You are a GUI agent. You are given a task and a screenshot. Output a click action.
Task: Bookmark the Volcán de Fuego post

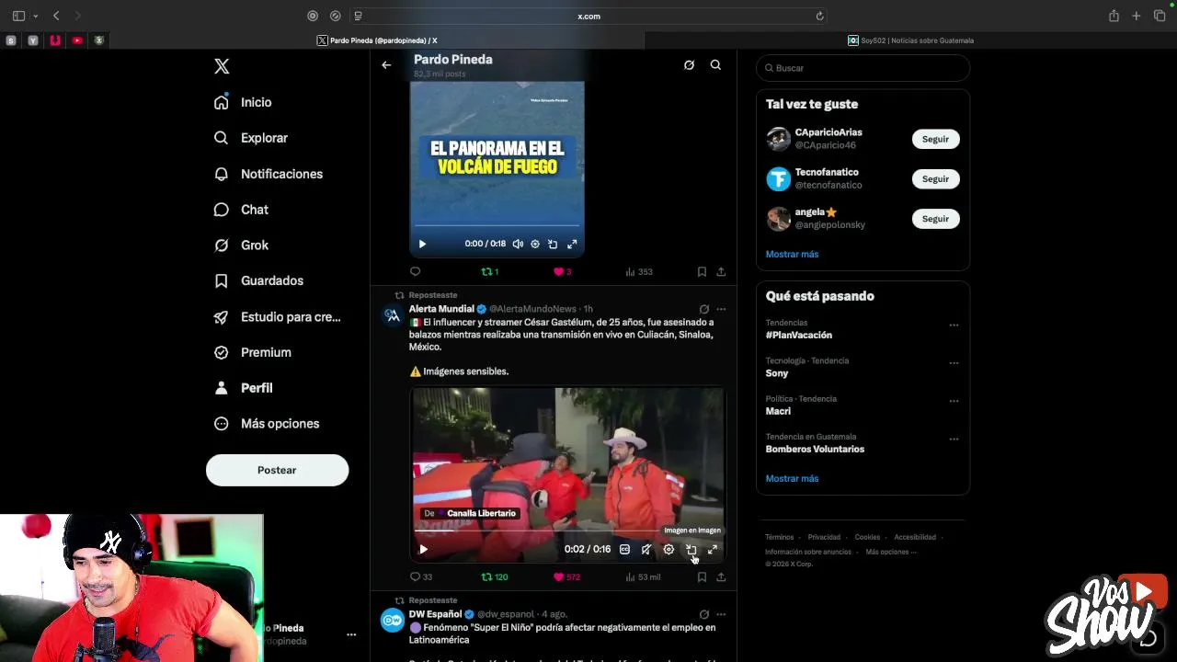[x=702, y=271]
